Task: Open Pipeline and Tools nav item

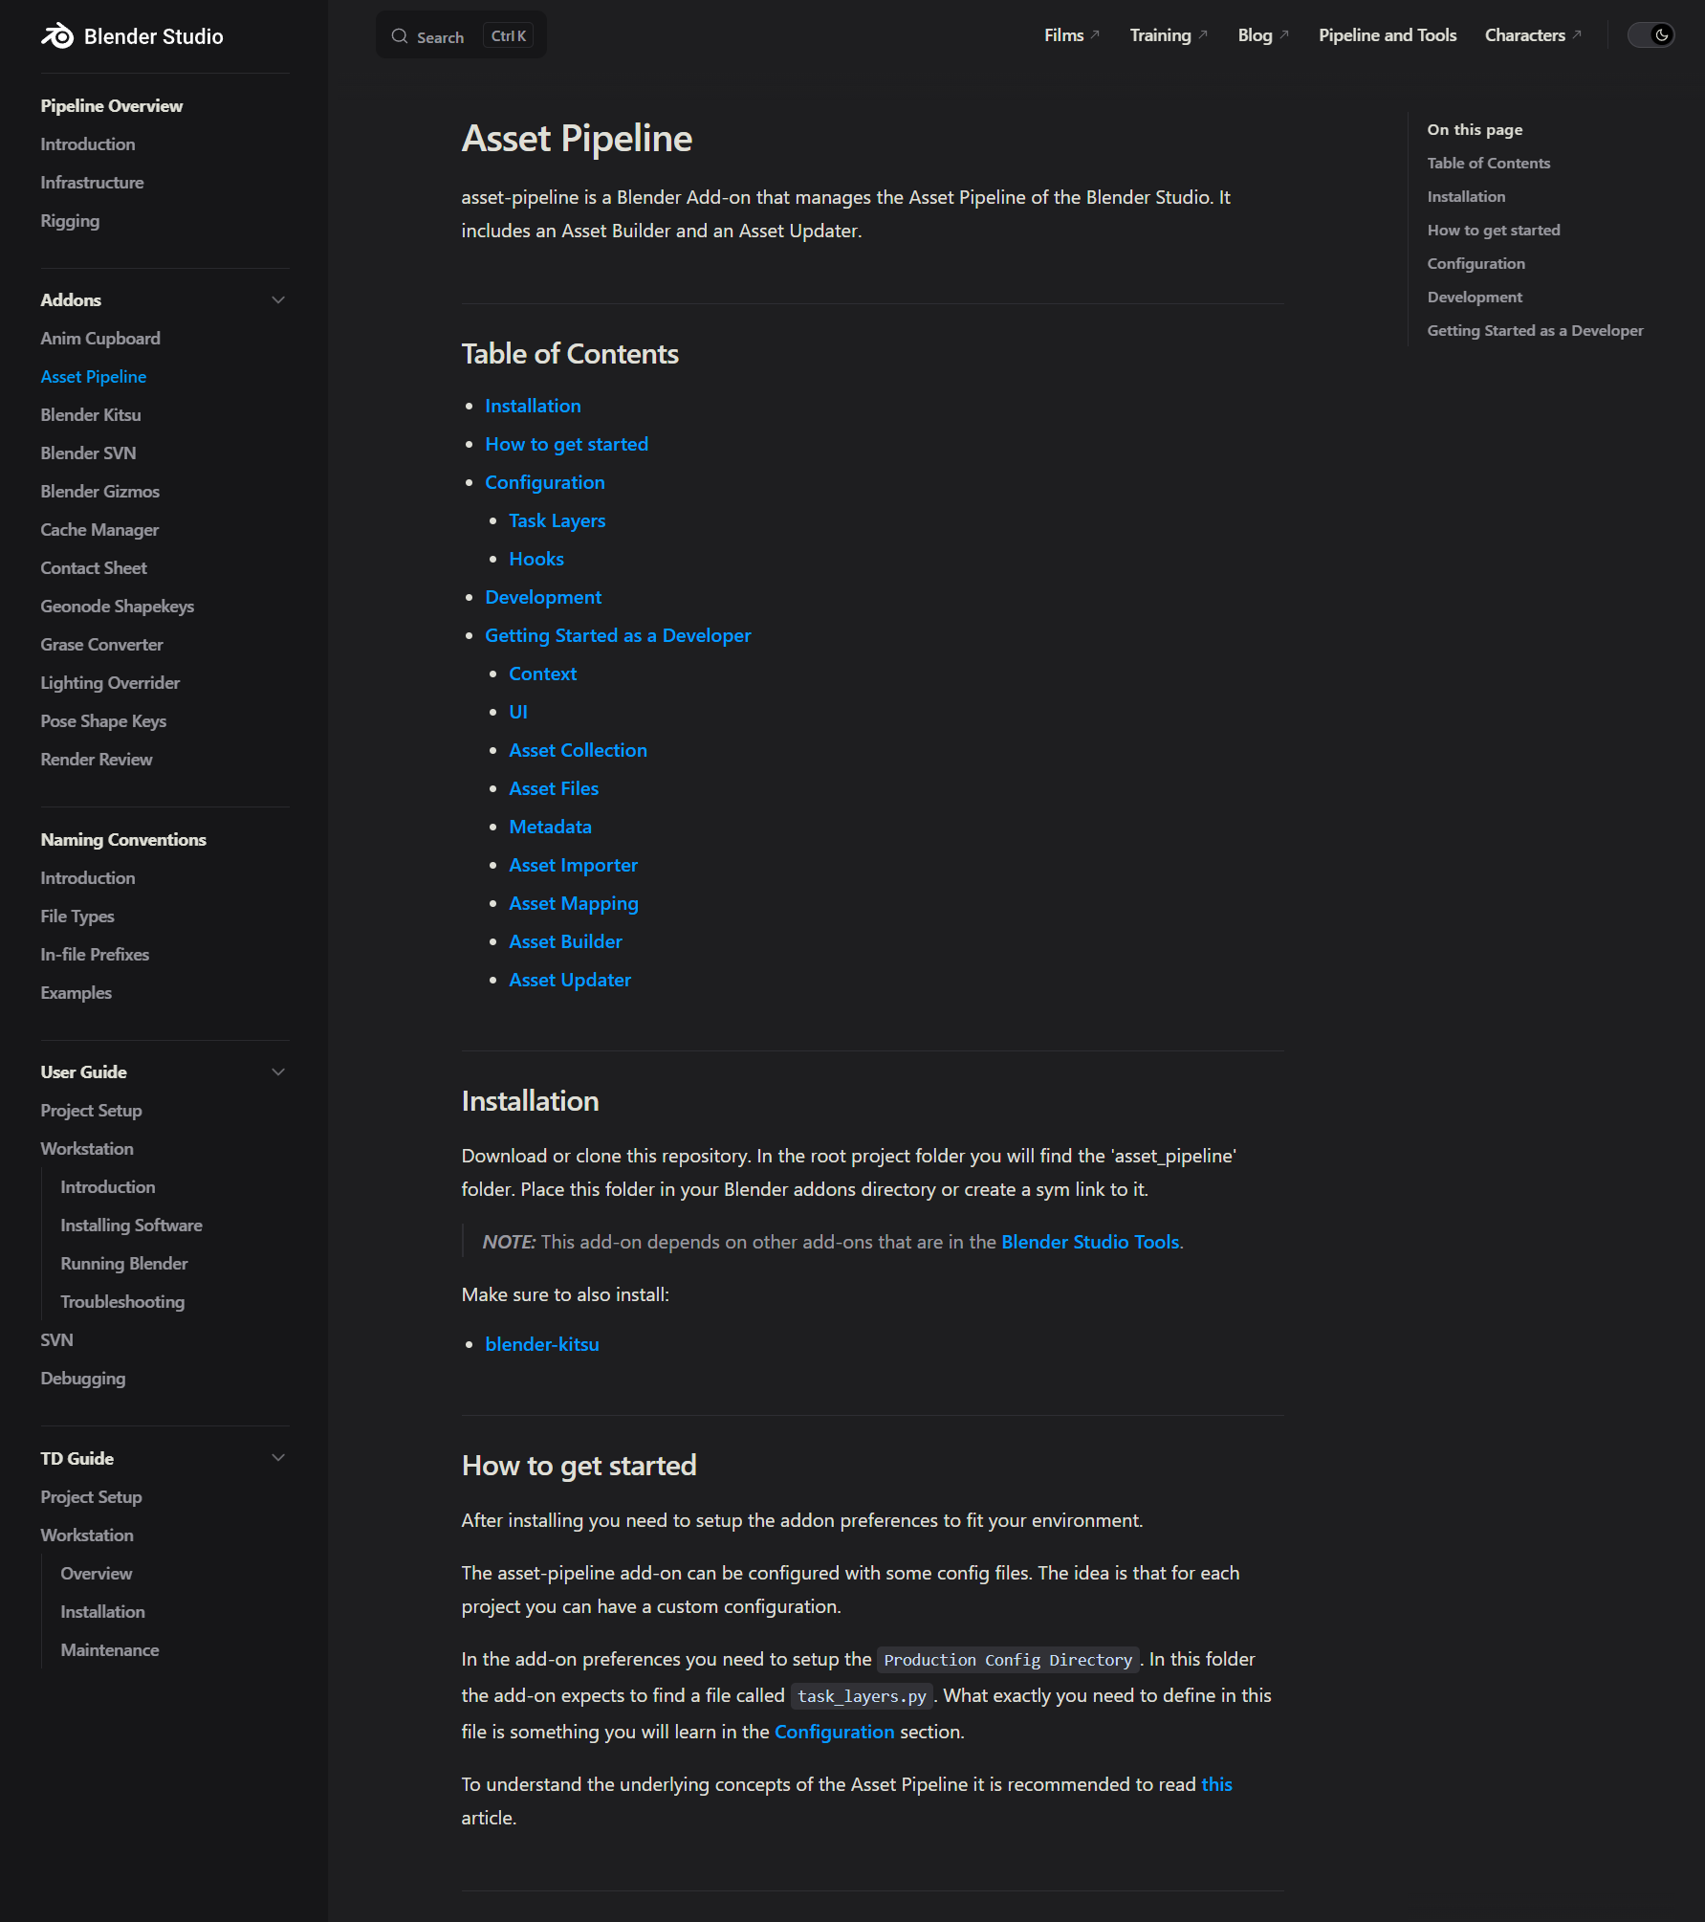Action: (1387, 35)
